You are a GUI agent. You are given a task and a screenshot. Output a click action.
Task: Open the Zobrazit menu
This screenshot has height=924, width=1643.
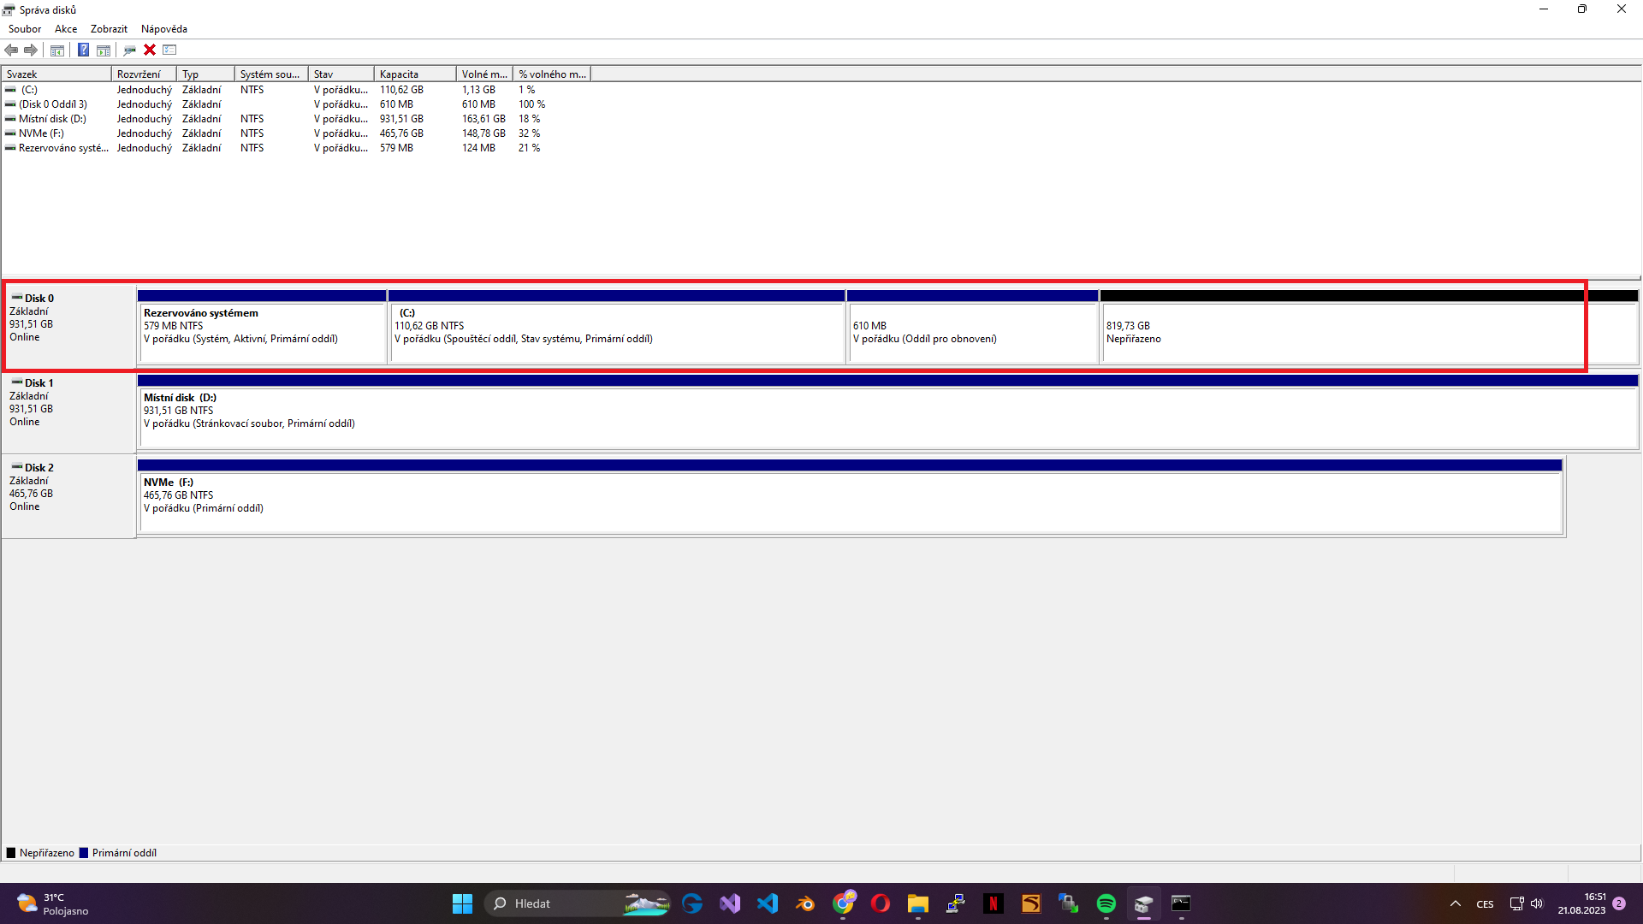point(109,29)
